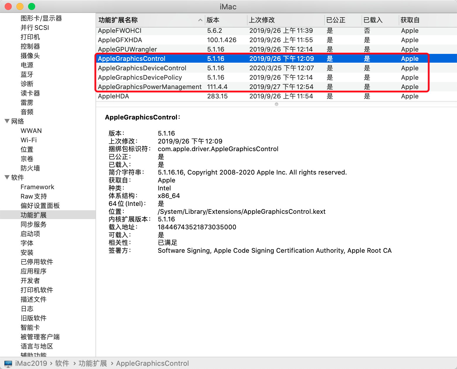Image resolution: width=457 pixels, height=369 pixels.
Task: Collapse the 软件 section triangle
Action: [x=7, y=177]
